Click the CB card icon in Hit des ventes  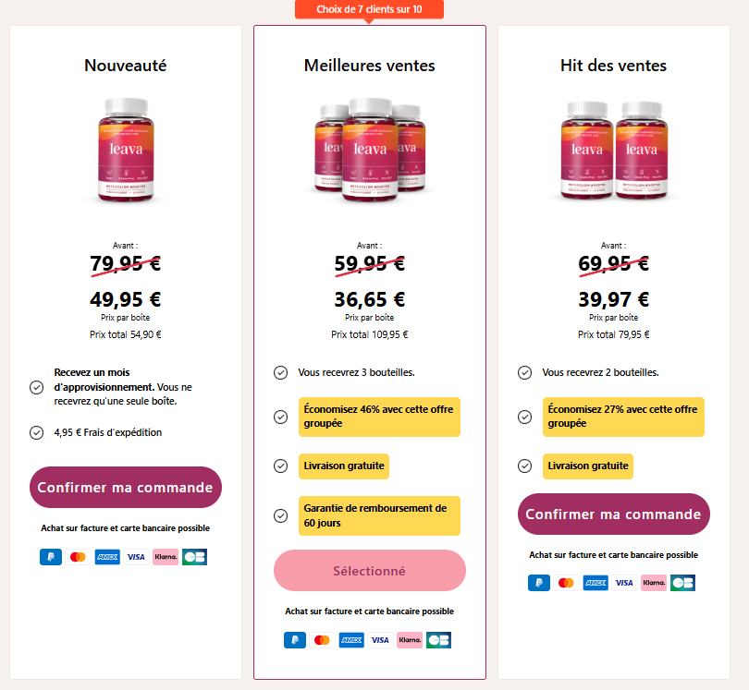682,583
